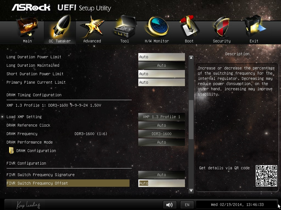
Task: Click the Primary Plane Current Limit field
Action: (x=161, y=82)
